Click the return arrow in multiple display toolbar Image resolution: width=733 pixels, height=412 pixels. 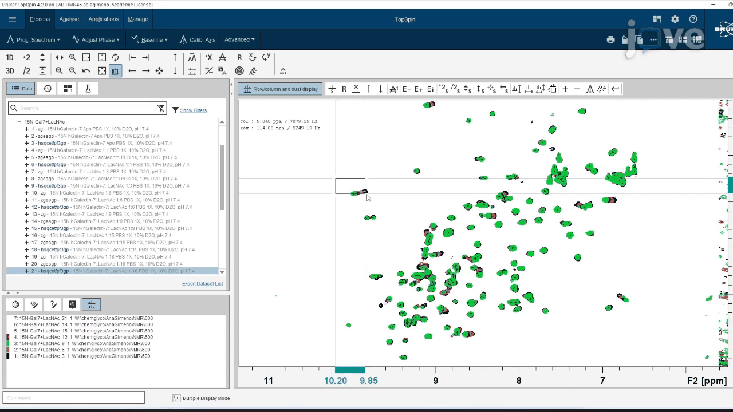point(615,89)
